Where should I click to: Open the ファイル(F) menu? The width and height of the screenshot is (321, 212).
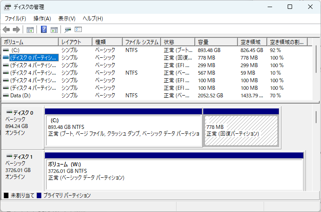coord(16,19)
